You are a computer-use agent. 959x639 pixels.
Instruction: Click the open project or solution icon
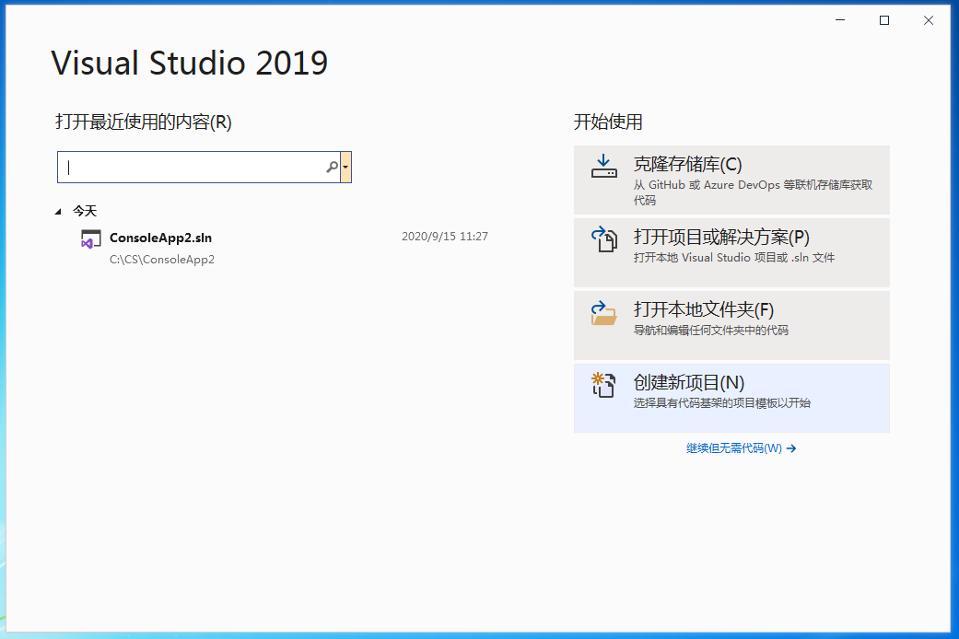603,239
